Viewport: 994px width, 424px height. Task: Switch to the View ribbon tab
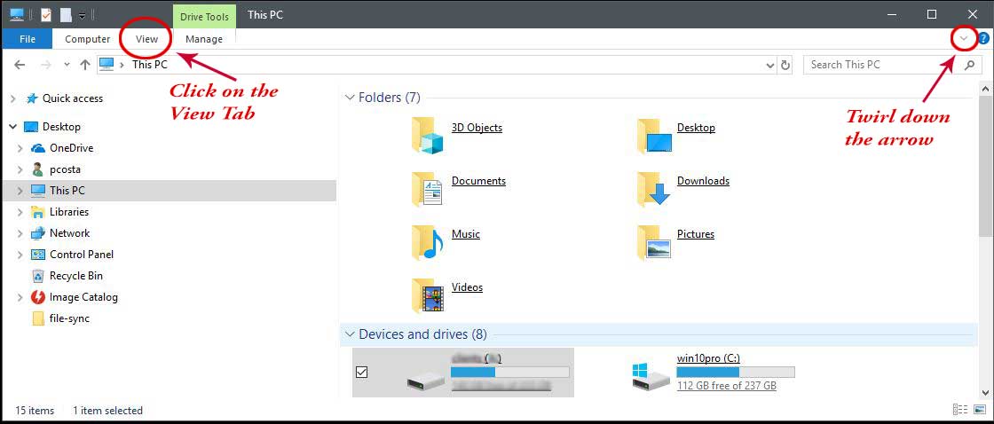pyautogui.click(x=146, y=39)
